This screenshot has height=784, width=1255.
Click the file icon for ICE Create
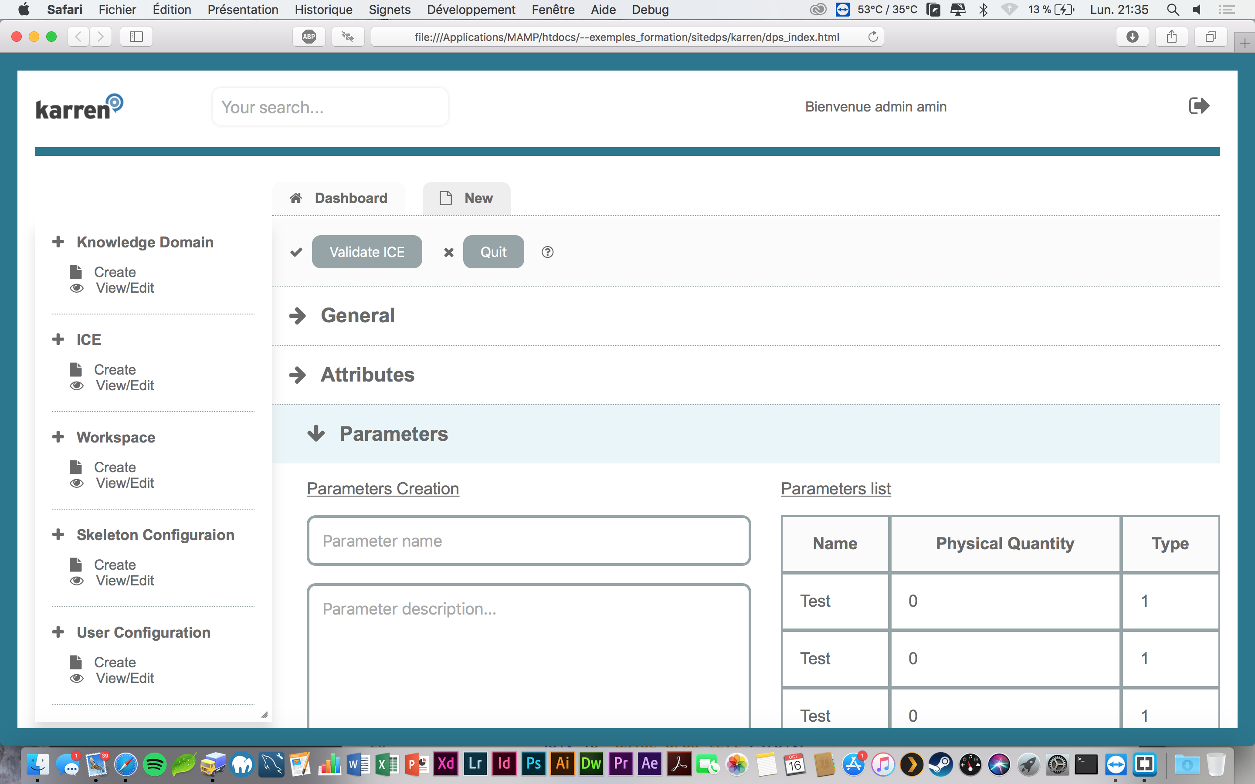(76, 370)
